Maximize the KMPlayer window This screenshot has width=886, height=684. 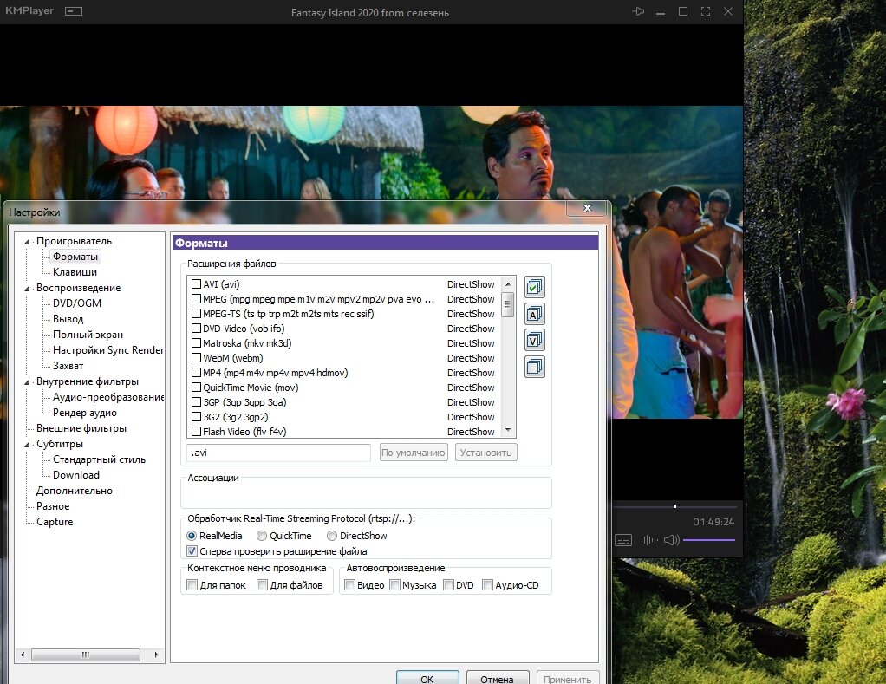tap(683, 11)
